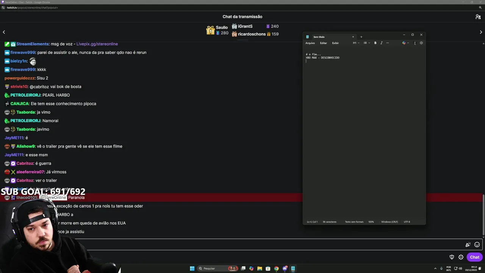Open the Editar menu in Notepad

click(323, 43)
